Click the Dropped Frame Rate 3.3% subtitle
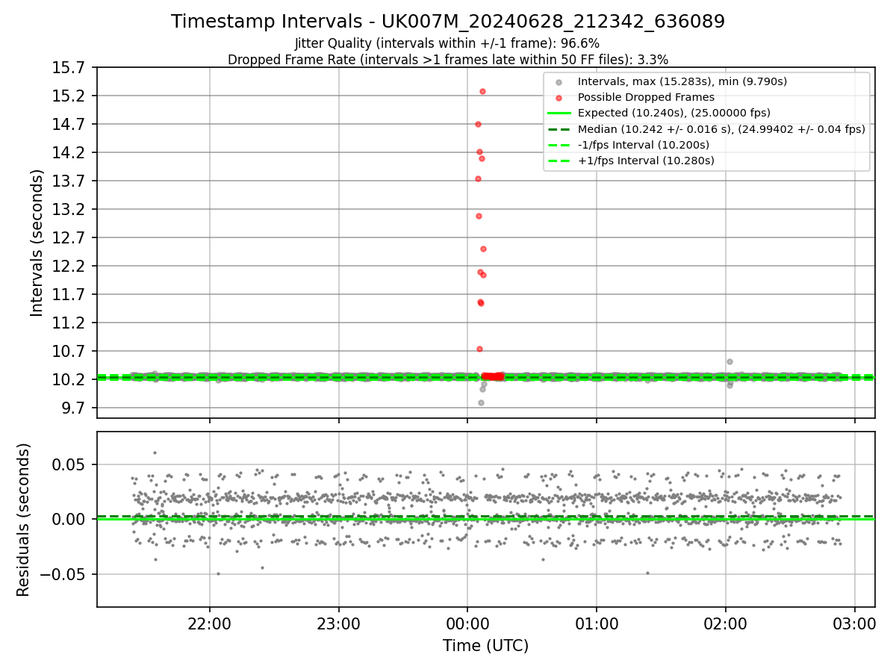Viewport: 896px width, 672px height. coord(448,59)
